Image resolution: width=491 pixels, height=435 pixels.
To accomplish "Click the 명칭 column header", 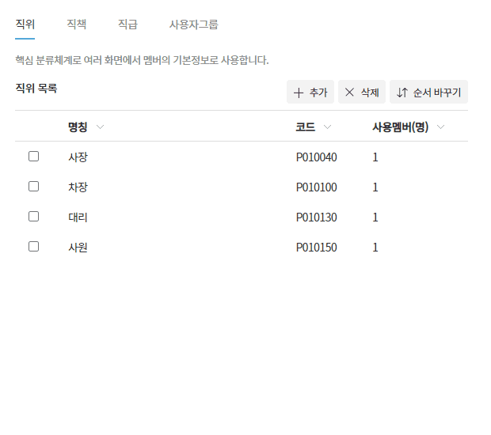I will 78,127.
